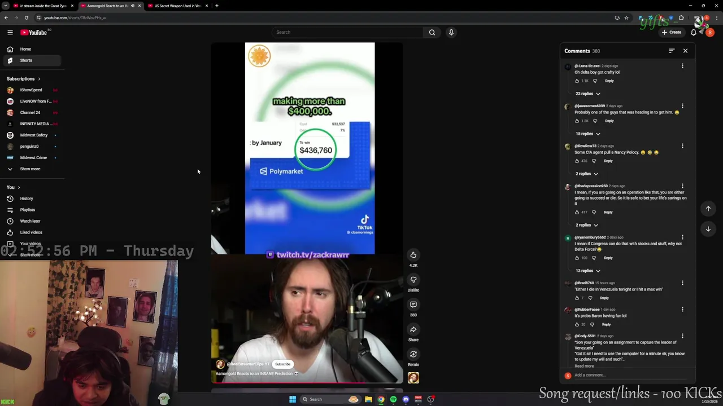Open Discord from the taskbar
Viewport: 723px width, 406px height.
(406, 399)
